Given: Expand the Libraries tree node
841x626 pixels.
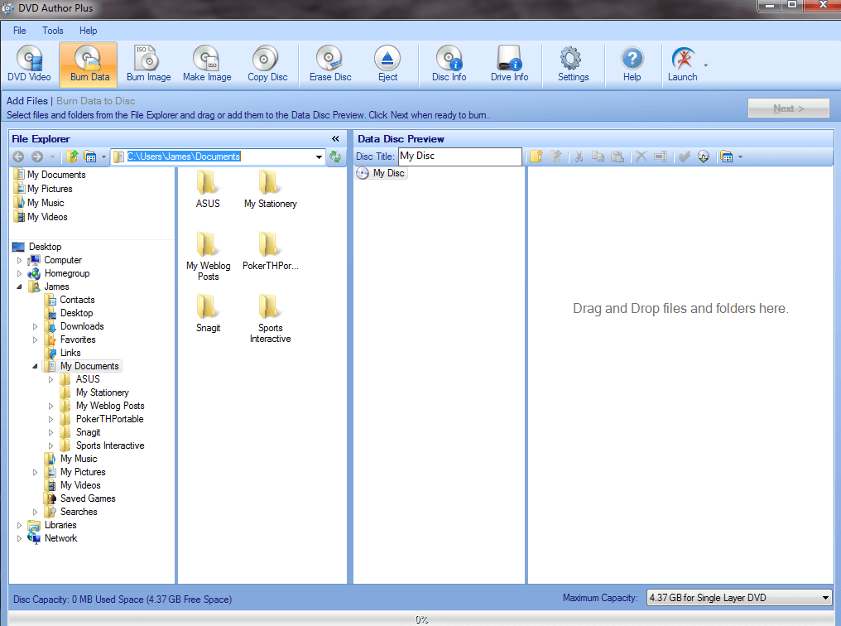Looking at the screenshot, I should (x=19, y=525).
